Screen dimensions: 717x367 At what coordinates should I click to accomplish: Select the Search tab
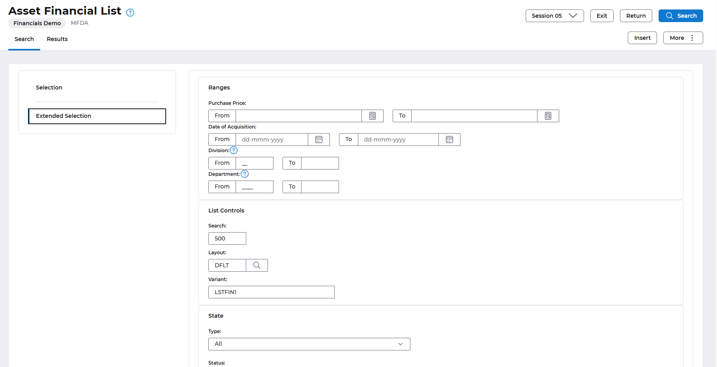pyautogui.click(x=24, y=39)
